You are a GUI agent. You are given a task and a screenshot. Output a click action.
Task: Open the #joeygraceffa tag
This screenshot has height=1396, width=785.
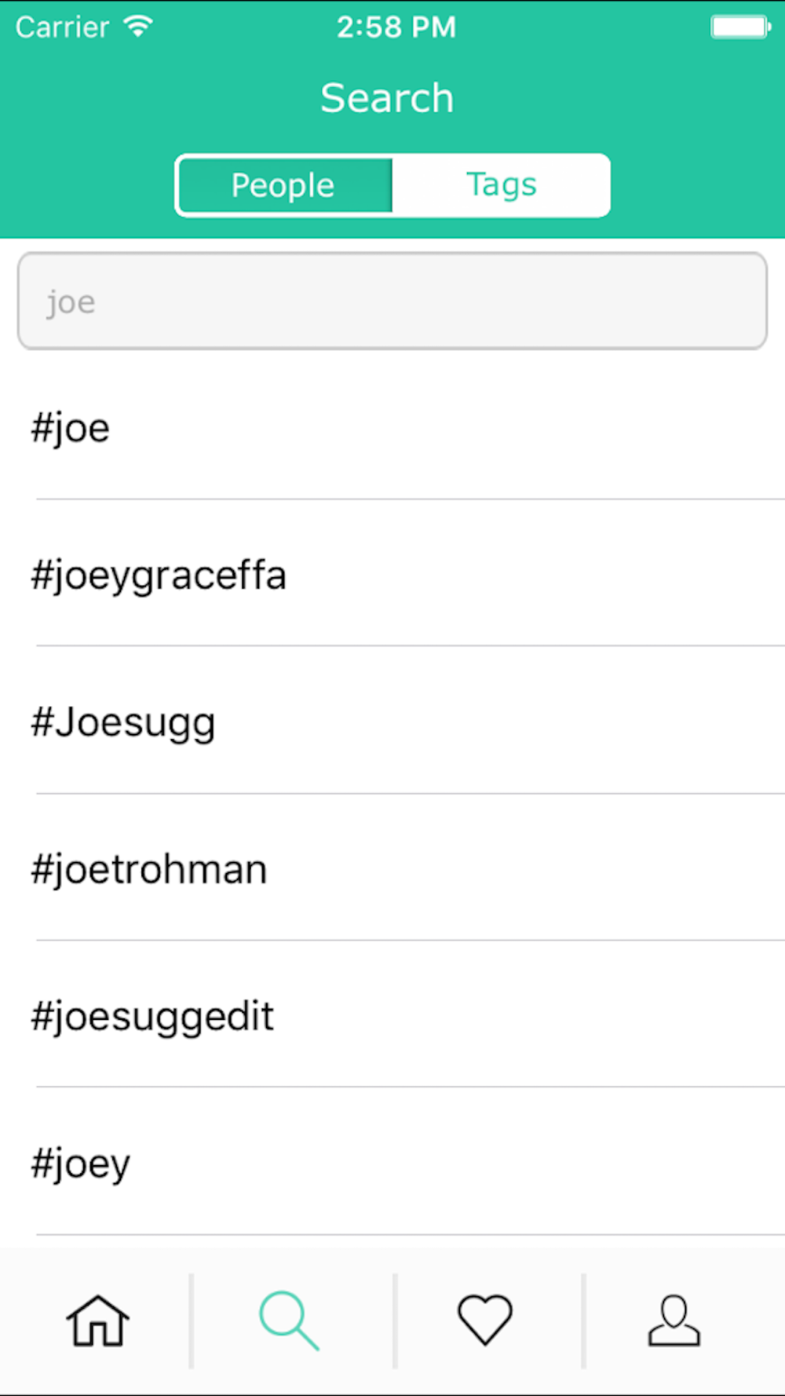159,576
